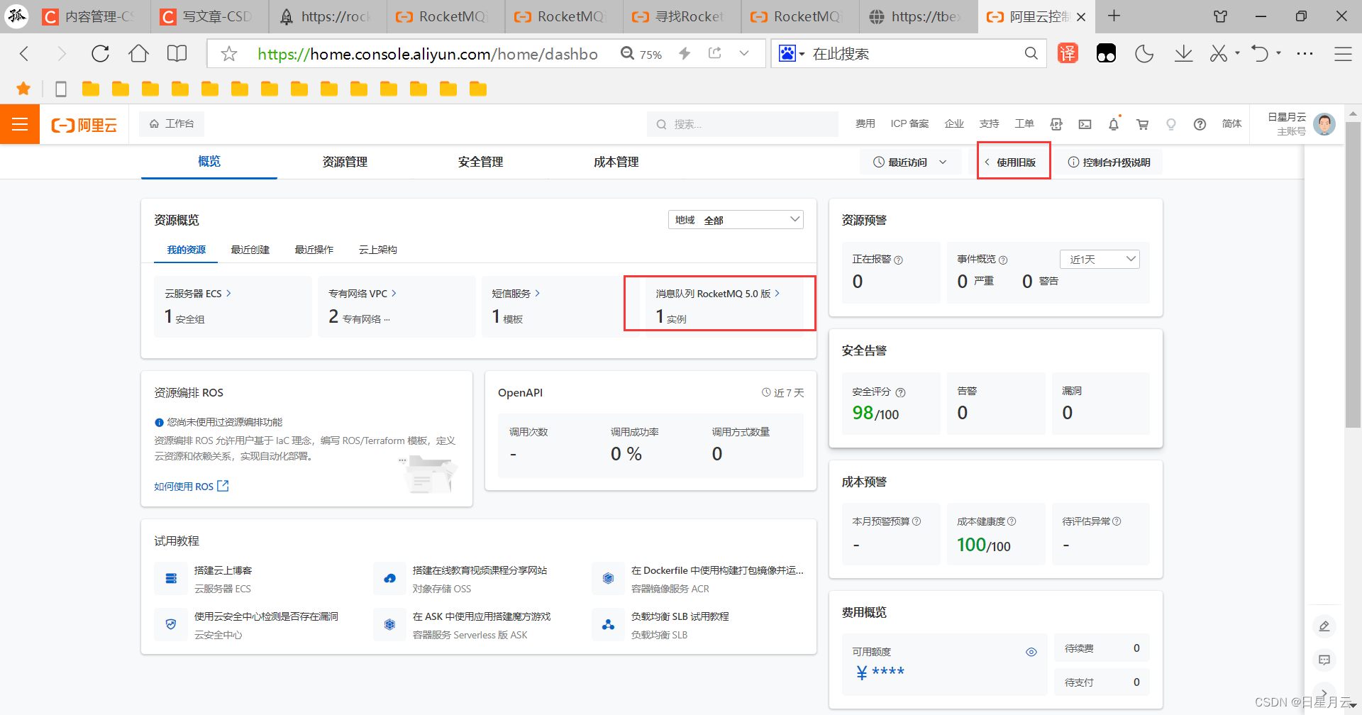Click the user avatar picture

(1324, 124)
